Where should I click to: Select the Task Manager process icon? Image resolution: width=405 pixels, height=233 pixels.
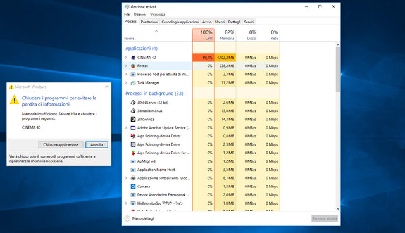(x=133, y=83)
